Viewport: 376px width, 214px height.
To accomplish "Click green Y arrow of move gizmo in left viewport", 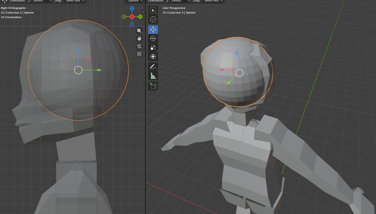I will (100, 70).
